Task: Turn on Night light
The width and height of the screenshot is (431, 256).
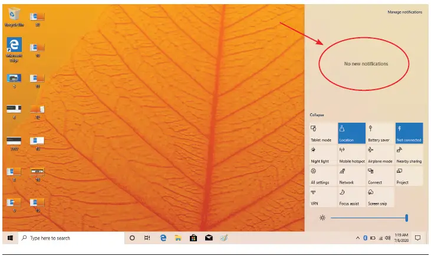Action: pos(323,155)
